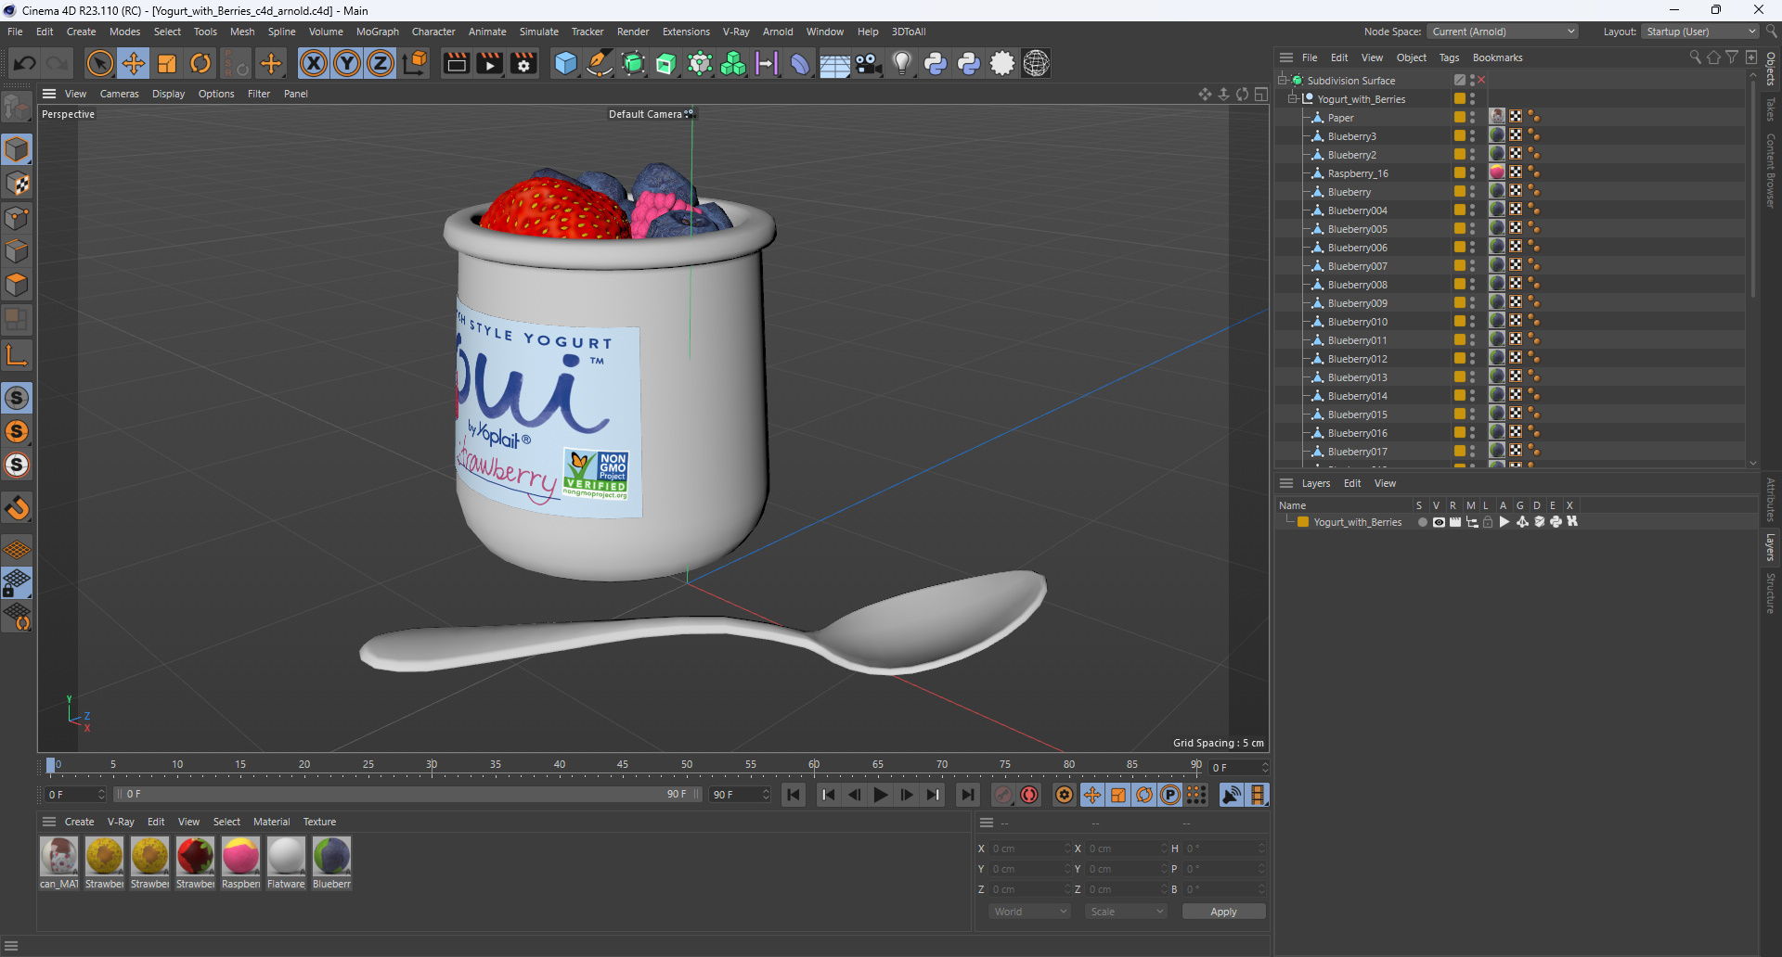
Task: Toggle visibility dots for Paper object
Action: (1472, 118)
